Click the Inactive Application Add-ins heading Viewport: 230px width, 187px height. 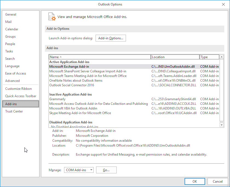(71, 94)
